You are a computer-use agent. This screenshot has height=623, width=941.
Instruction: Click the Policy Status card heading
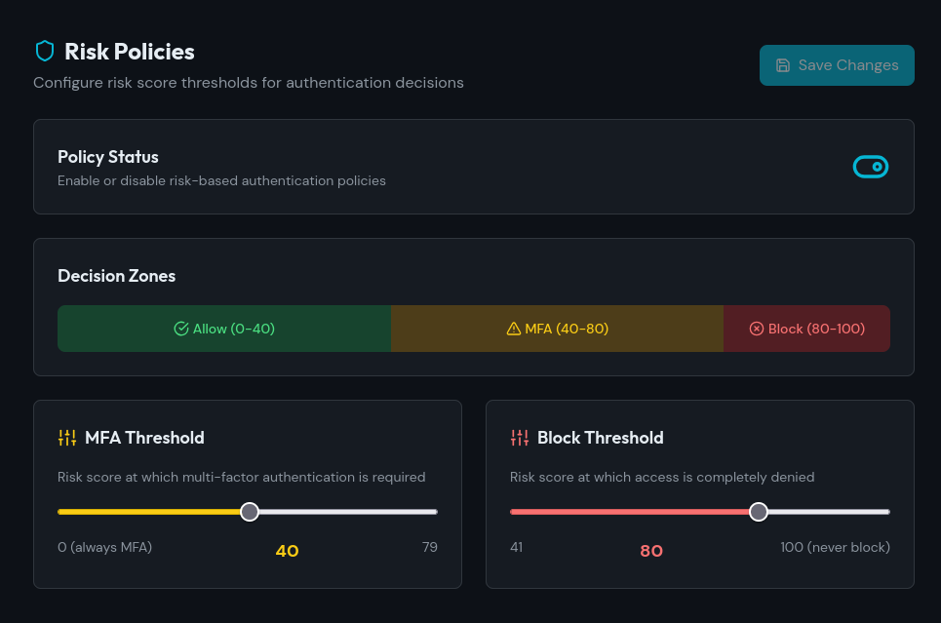click(x=108, y=157)
